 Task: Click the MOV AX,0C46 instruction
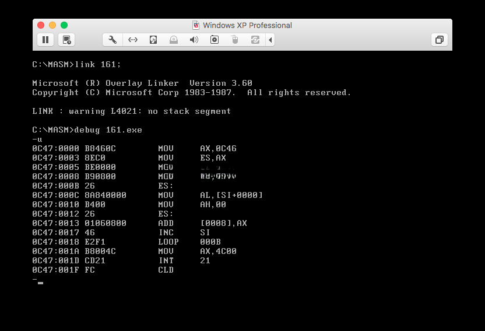click(134, 149)
